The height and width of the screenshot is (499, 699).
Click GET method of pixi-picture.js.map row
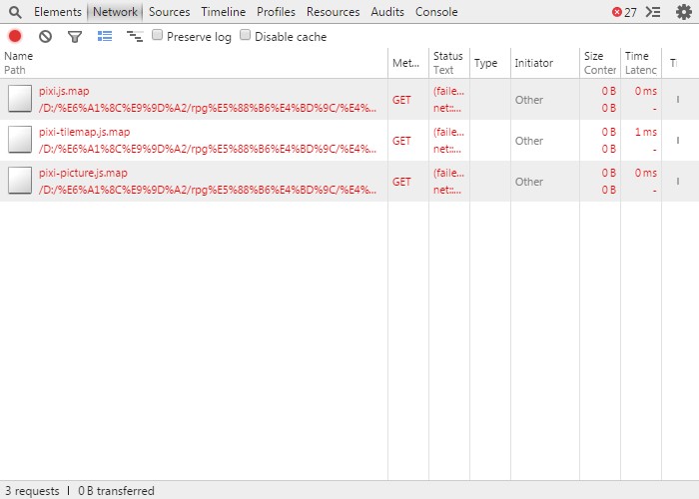[401, 182]
